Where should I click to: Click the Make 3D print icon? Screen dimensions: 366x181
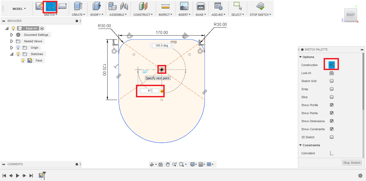[x=201, y=6]
